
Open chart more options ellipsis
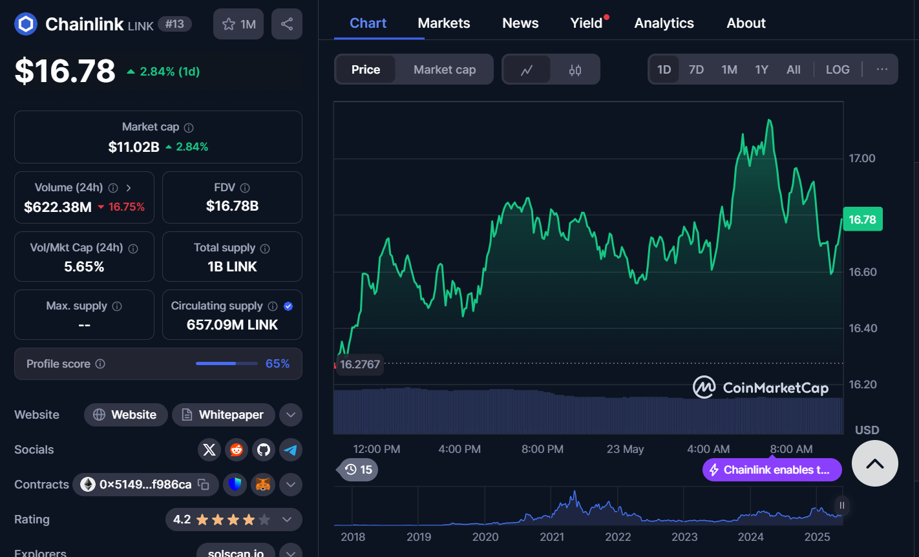click(x=882, y=70)
